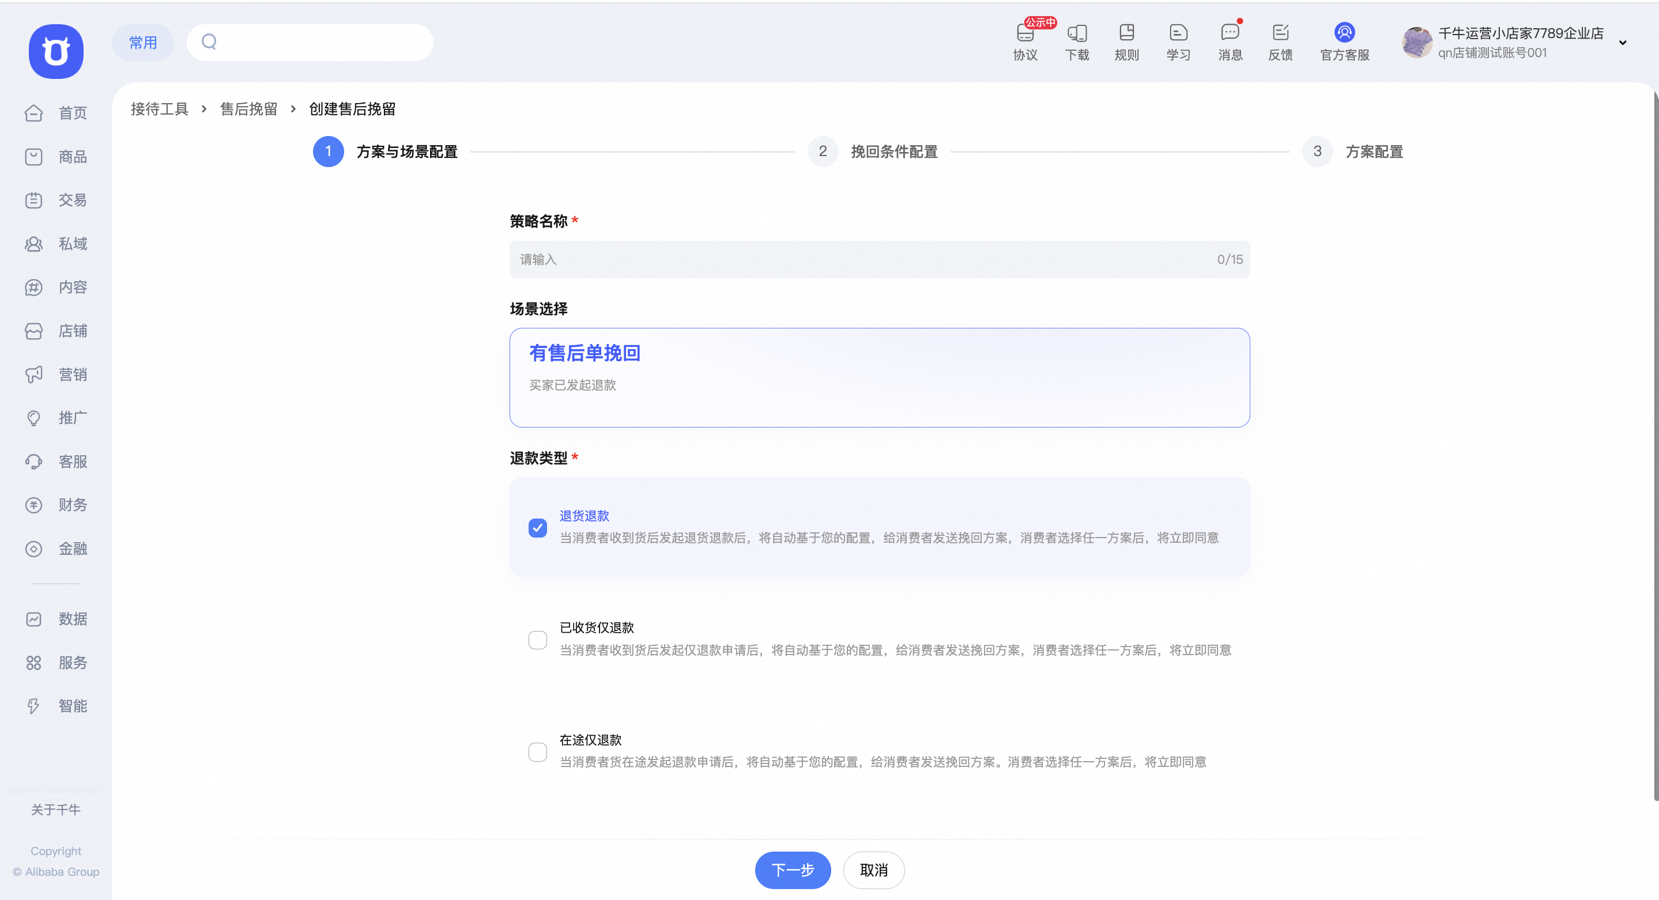Click 接待工具 in the breadcrumb
Viewport: 1659px width, 900px height.
pos(159,109)
